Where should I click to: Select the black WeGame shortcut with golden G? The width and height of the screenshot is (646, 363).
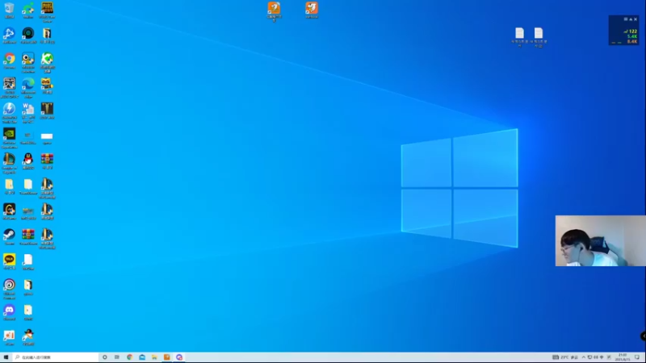9,211
